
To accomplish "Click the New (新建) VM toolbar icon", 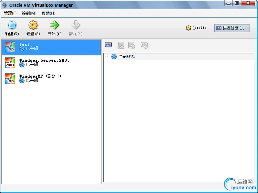I will coord(12,25).
